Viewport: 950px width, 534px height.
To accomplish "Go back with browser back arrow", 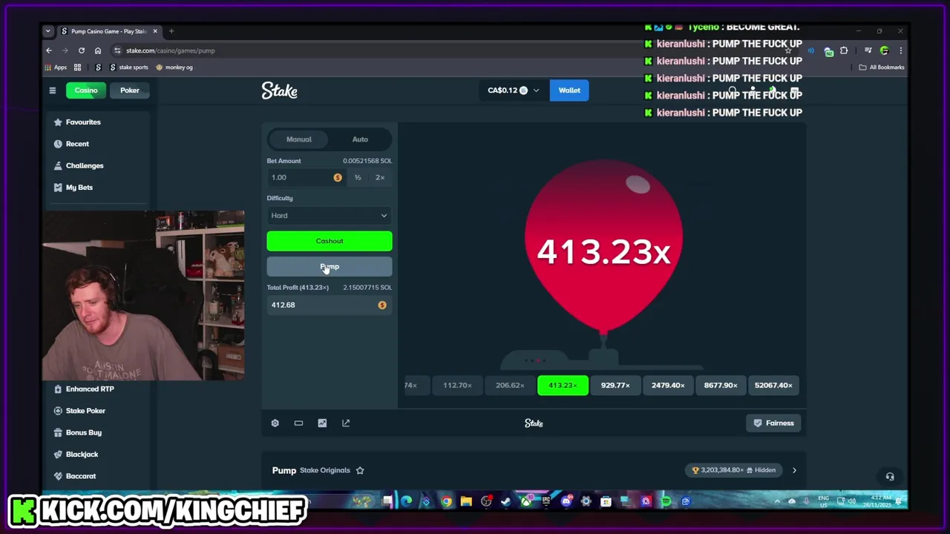I will coord(49,50).
